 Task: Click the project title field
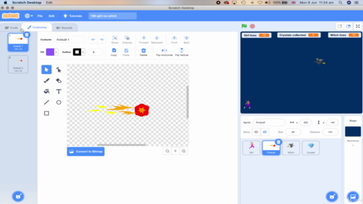coord(112,16)
